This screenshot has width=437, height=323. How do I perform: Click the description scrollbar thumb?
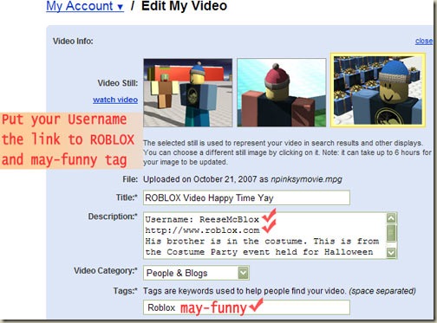click(391, 233)
